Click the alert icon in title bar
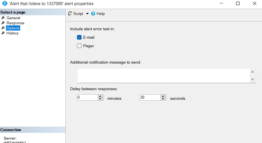Viewport: 262px width, 143px height. 5,4
